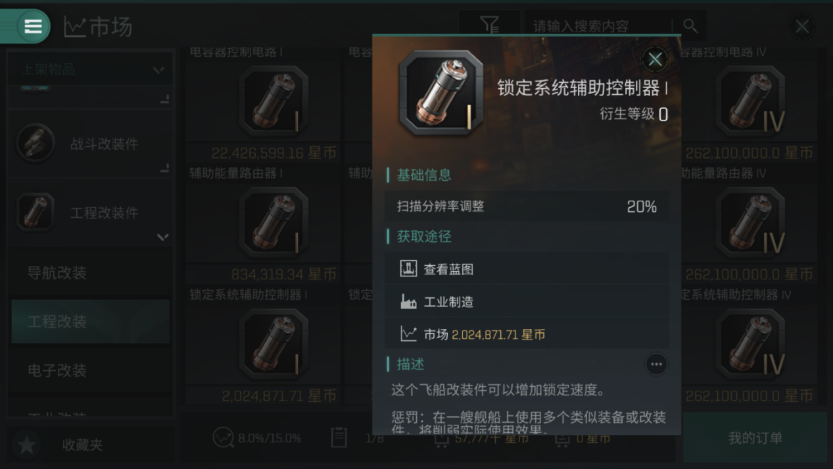Open the more options ellipsis button
This screenshot has height=469, width=833.
point(655,364)
